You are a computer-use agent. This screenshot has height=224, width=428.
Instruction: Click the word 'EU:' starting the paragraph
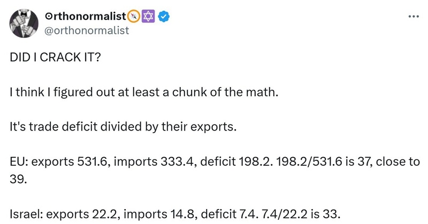pos(19,161)
